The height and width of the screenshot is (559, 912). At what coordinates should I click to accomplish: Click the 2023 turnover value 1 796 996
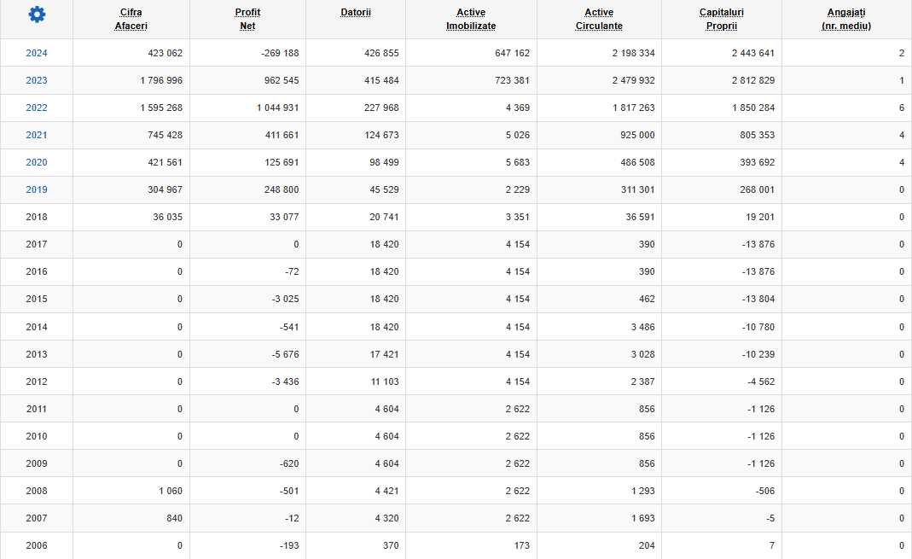click(x=161, y=80)
